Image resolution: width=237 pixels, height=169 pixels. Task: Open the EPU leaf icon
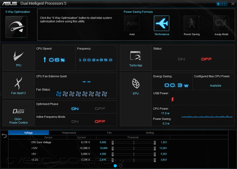click(x=136, y=83)
